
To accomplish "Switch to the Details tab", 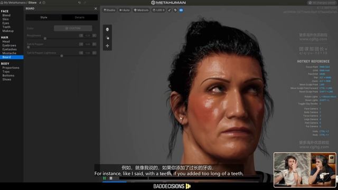I will [x=80, y=17].
